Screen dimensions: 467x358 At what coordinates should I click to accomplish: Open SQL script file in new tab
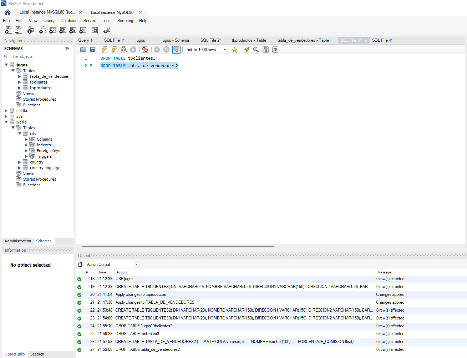(19, 30)
